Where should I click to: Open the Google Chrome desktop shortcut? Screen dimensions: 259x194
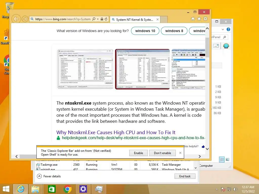pos(6,65)
